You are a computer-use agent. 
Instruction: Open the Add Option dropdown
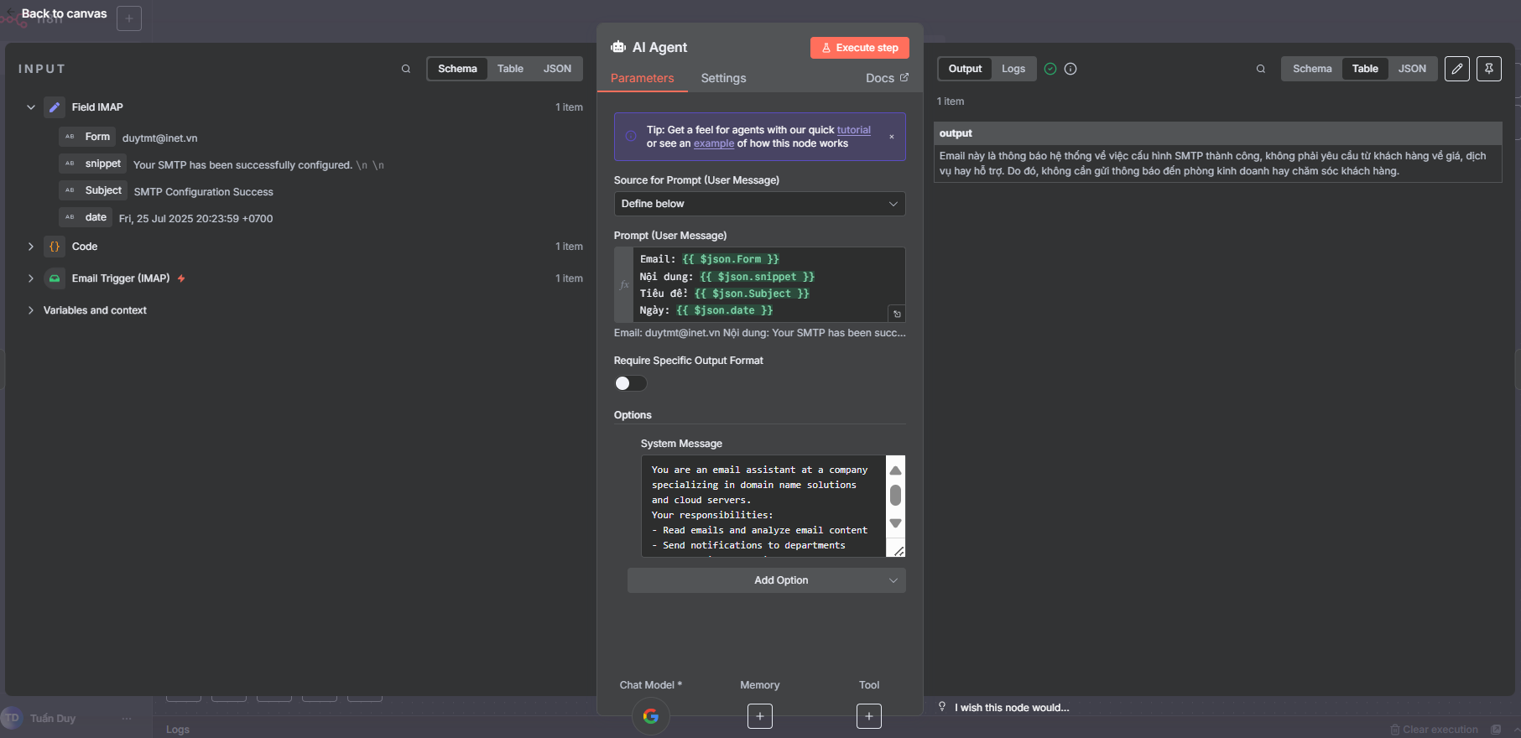[x=766, y=580]
